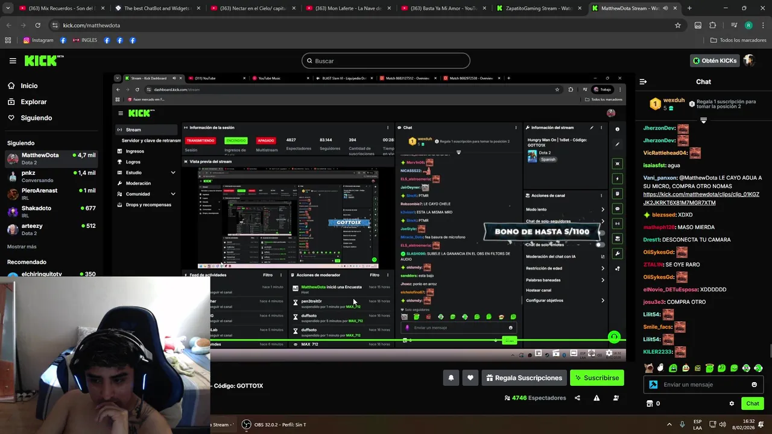772x434 pixels.
Task: Open pnkz channel in Siguiendo list
Action: click(x=51, y=176)
